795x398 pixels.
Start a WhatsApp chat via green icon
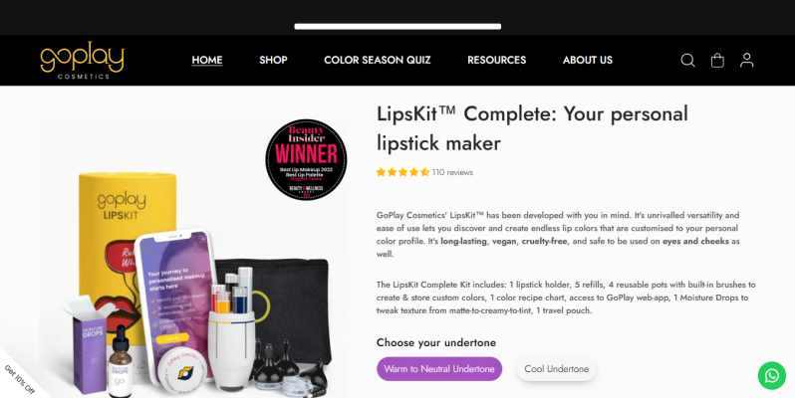coord(772,376)
